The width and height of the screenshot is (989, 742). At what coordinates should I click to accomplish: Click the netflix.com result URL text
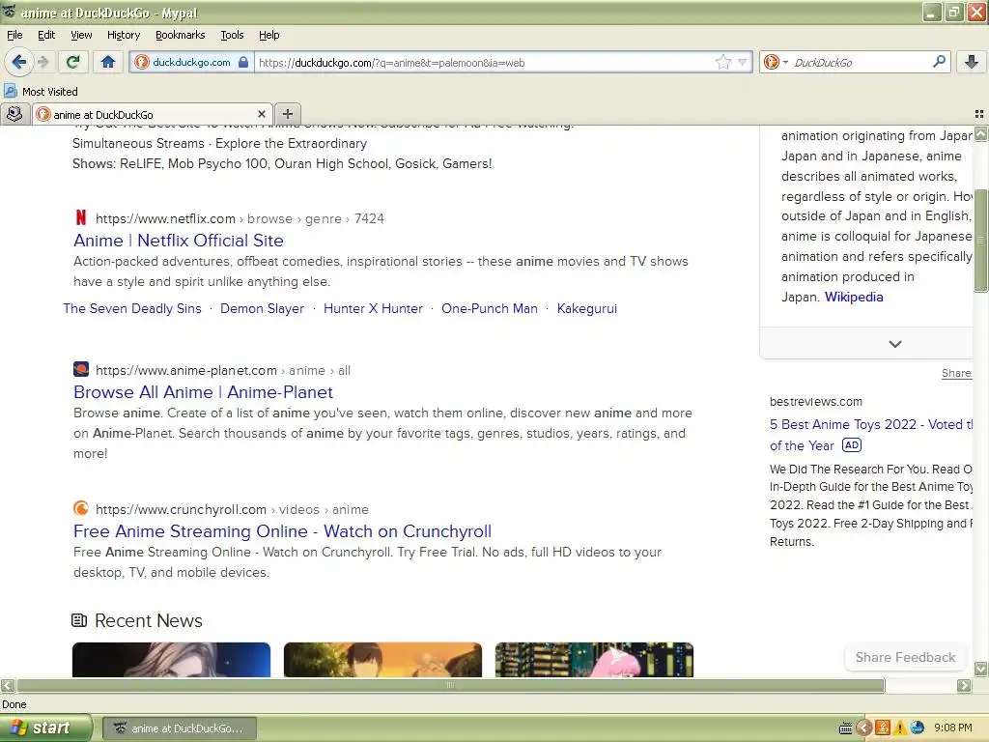click(x=240, y=218)
